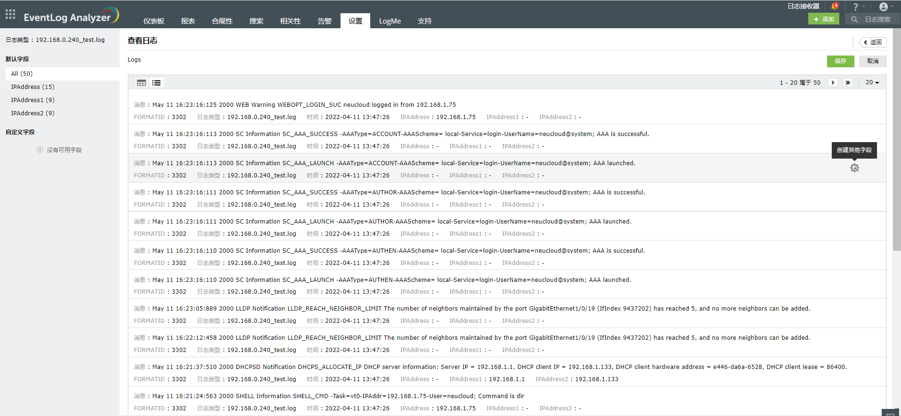Select the All (50) field filter
Viewport: 901px width, 416px height.
(x=62, y=74)
